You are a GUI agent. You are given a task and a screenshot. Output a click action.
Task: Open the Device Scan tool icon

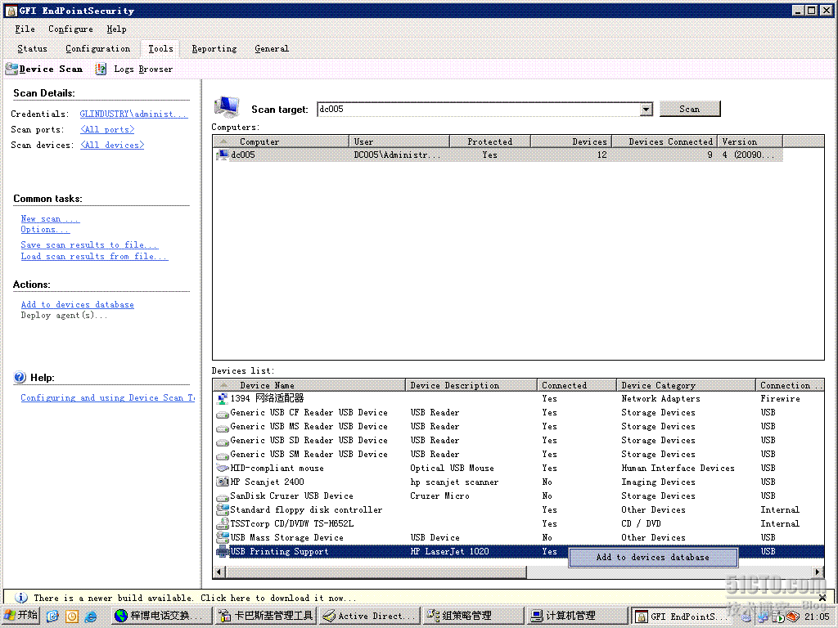[x=11, y=69]
